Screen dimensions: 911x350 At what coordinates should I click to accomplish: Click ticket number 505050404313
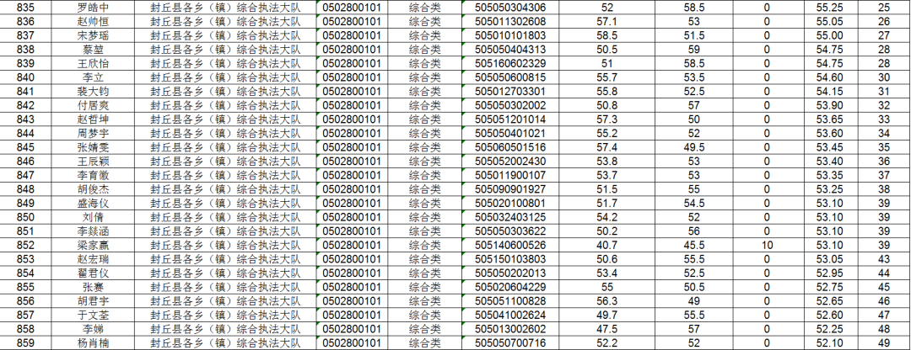(x=510, y=50)
